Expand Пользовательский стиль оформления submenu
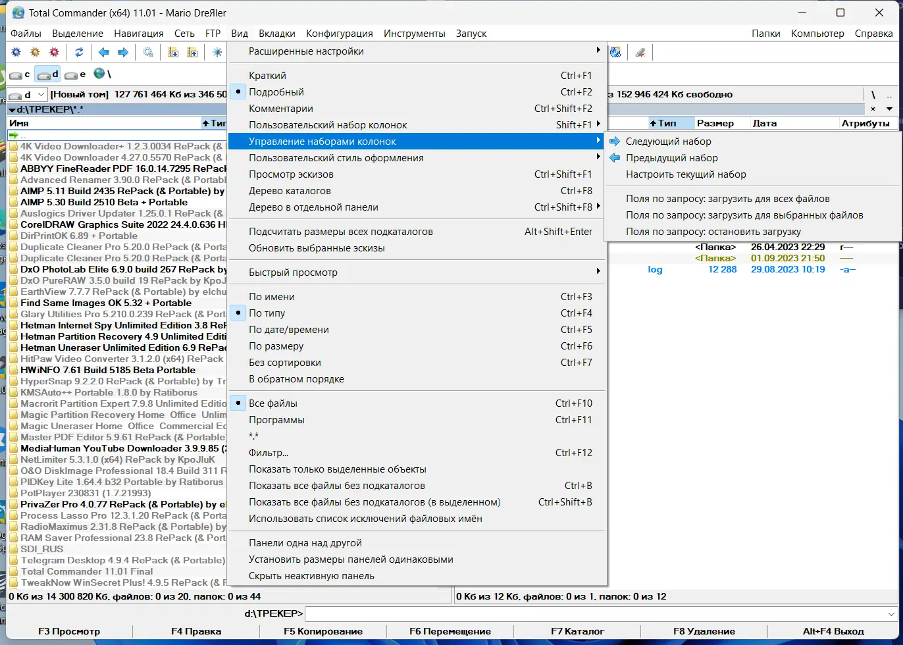The width and height of the screenshot is (903, 645). [416, 158]
